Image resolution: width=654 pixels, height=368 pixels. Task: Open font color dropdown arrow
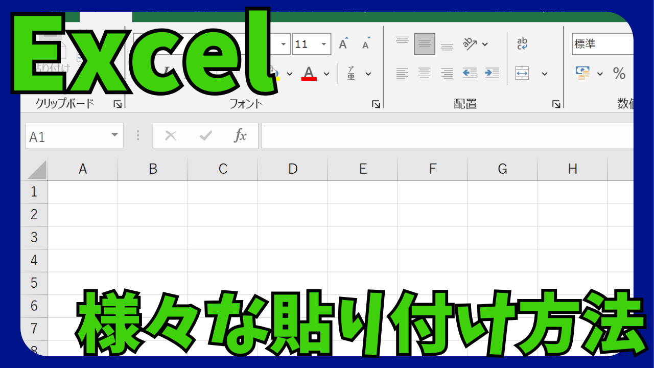[x=326, y=74]
